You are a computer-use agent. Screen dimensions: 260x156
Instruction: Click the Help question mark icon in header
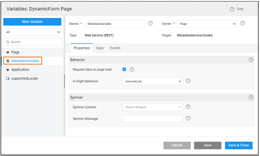[x=232, y=9]
